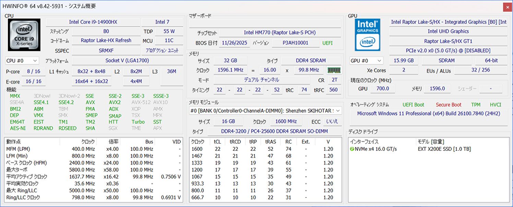Click the green checkmark beside NVMe x4
Screen dimensions: 513x207
(352, 149)
